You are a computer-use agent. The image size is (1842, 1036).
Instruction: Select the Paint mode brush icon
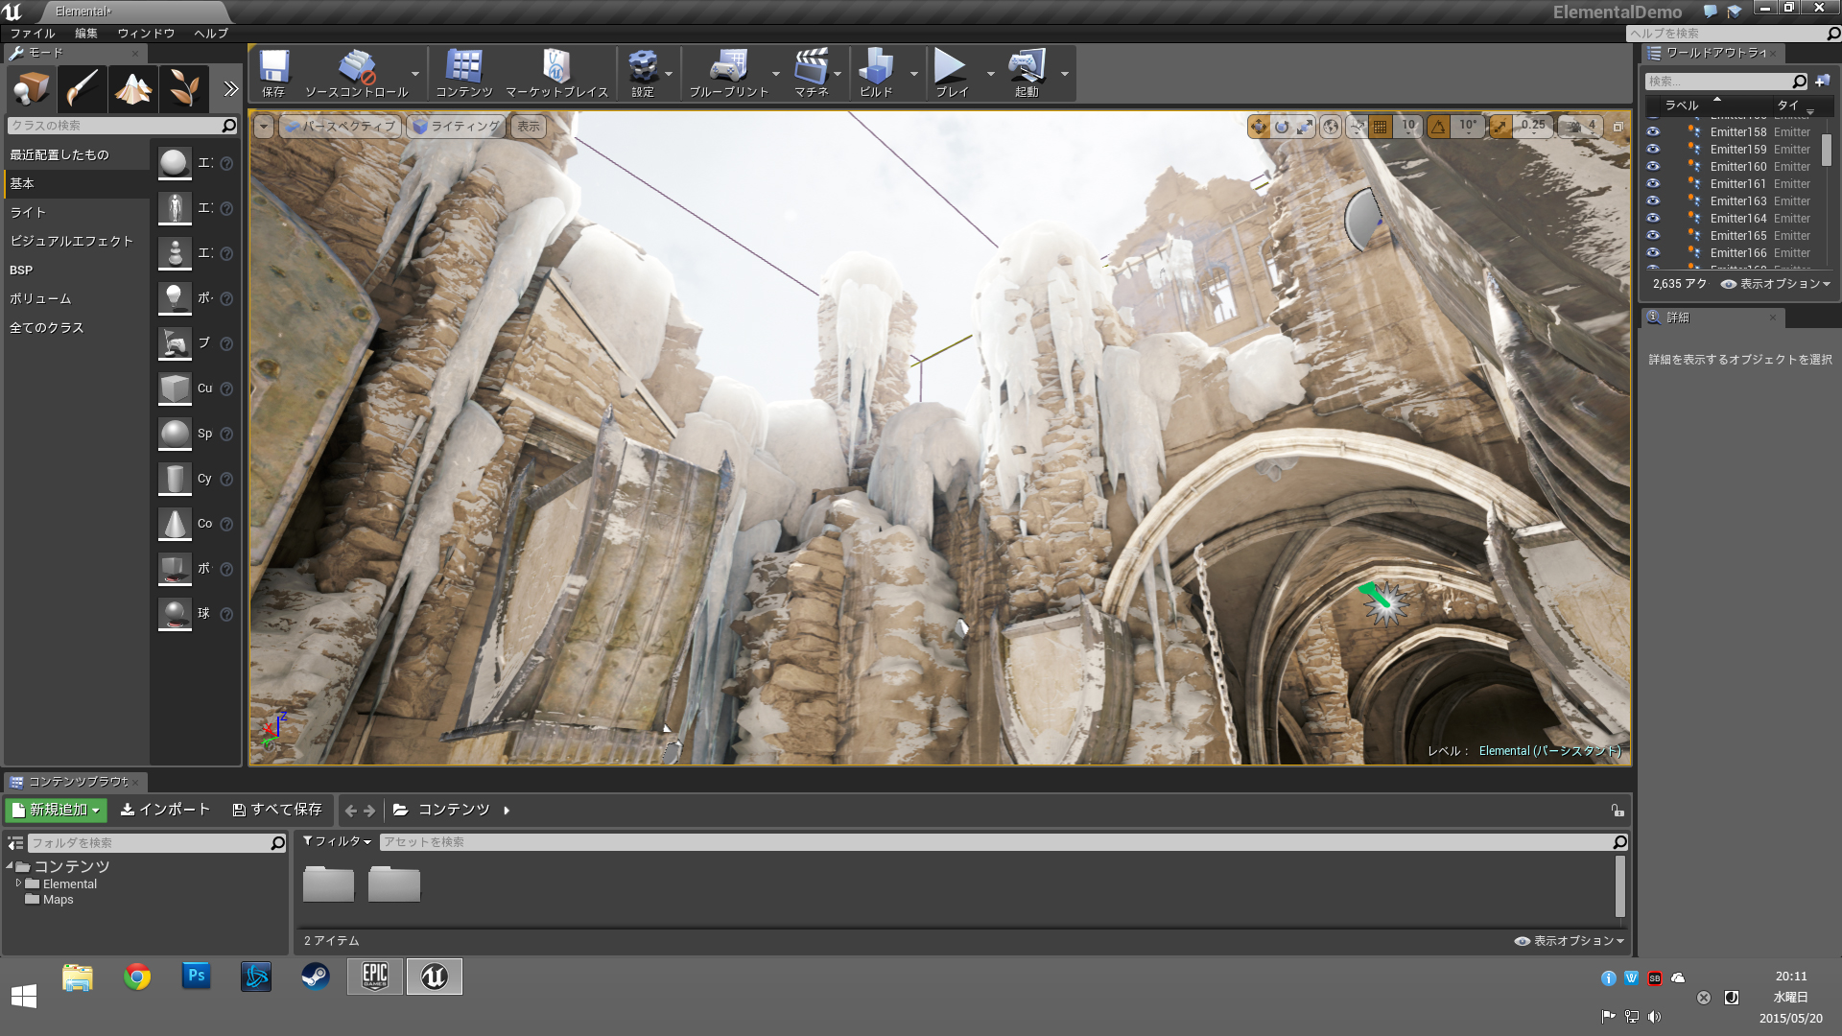coord(82,89)
